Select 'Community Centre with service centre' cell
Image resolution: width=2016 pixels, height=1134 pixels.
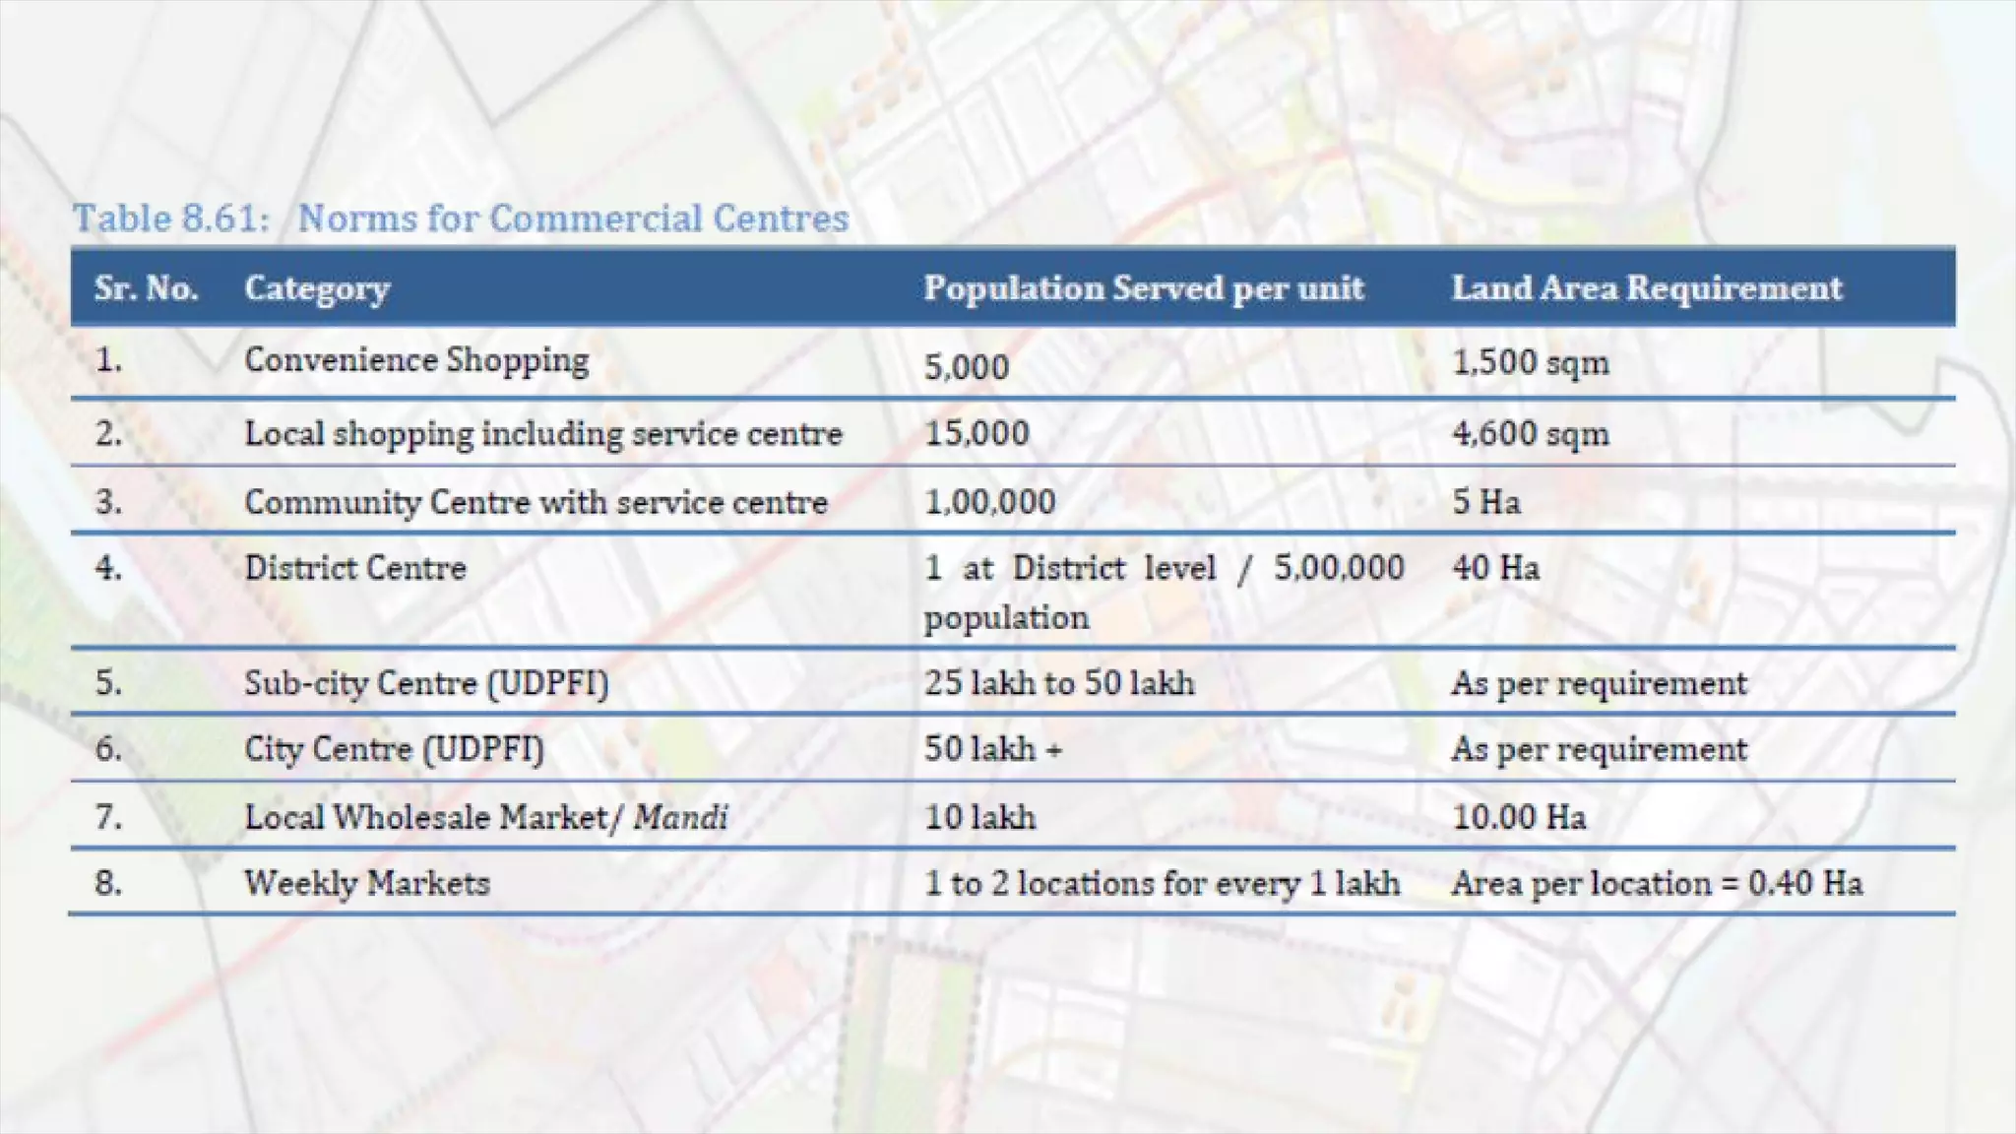click(535, 502)
